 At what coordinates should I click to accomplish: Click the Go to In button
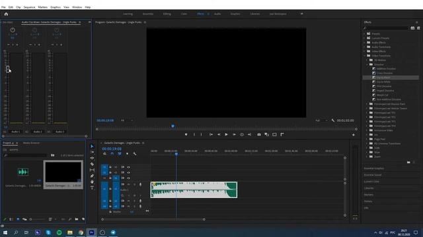(211, 134)
